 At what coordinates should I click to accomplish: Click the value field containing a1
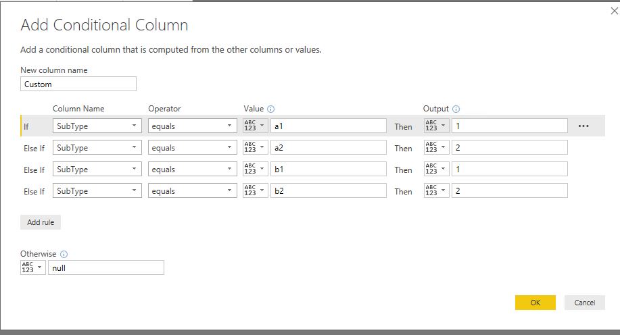coord(329,126)
